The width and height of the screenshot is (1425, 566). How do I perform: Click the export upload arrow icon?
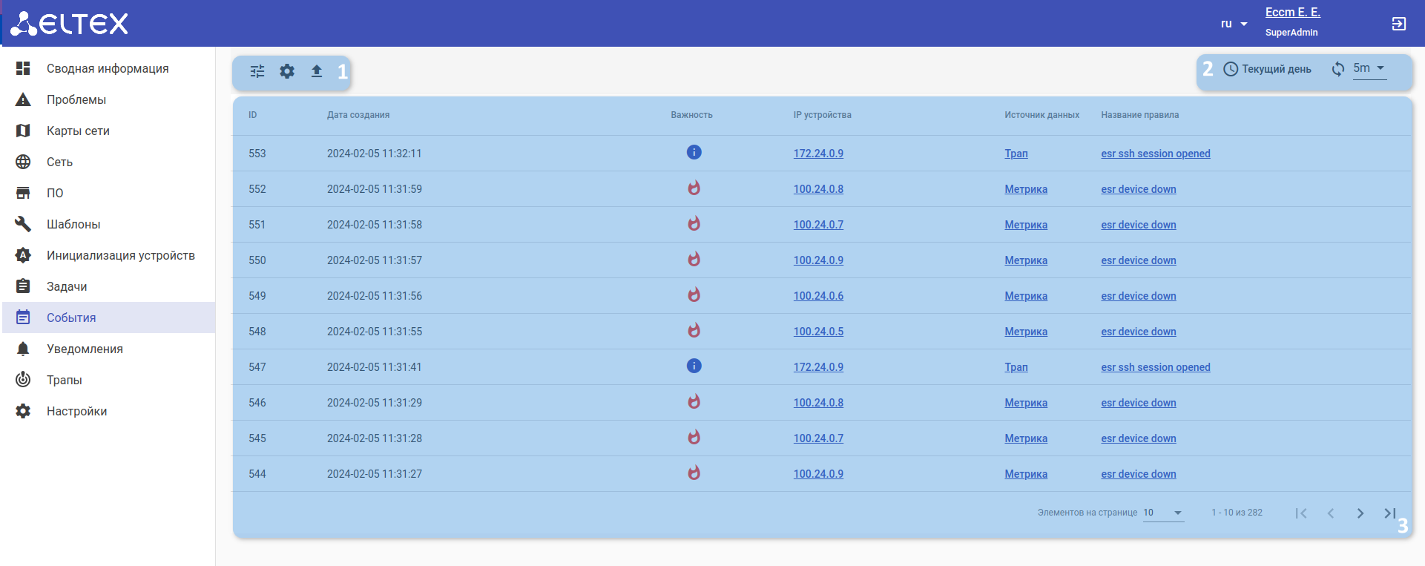(x=317, y=71)
